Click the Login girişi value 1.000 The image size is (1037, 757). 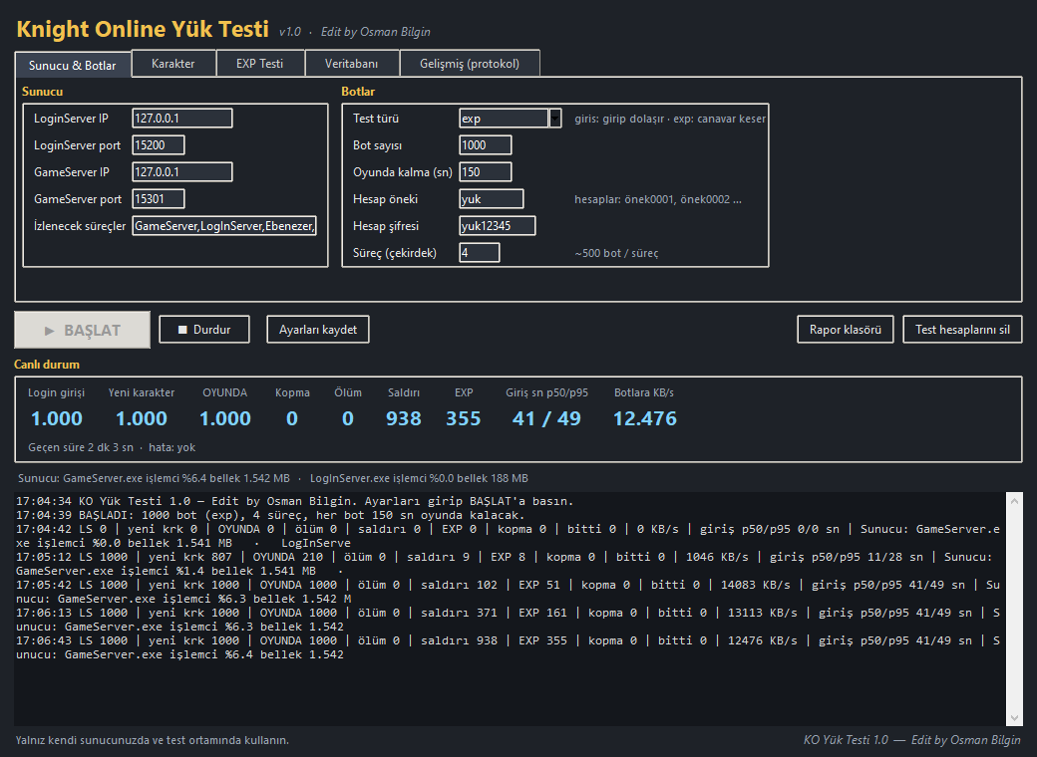tap(57, 418)
